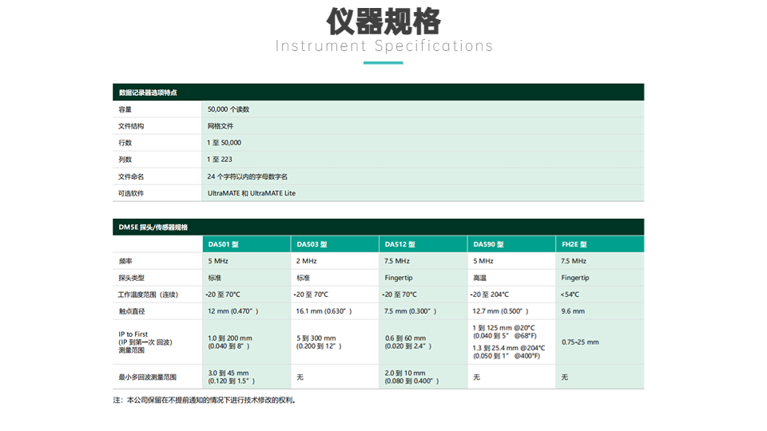Click the DA501 型 column header
The image size is (767, 431).
(x=223, y=244)
